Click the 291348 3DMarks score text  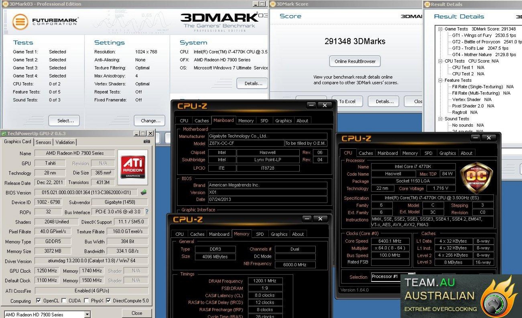click(x=355, y=42)
